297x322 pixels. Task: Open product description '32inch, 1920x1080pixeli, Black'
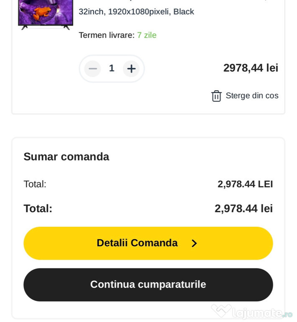click(x=136, y=12)
